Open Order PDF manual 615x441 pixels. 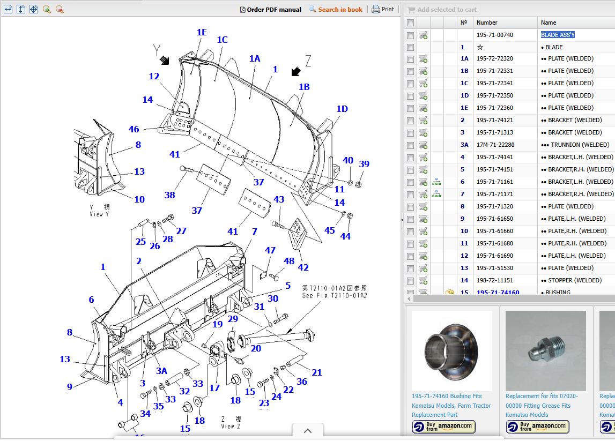point(270,10)
